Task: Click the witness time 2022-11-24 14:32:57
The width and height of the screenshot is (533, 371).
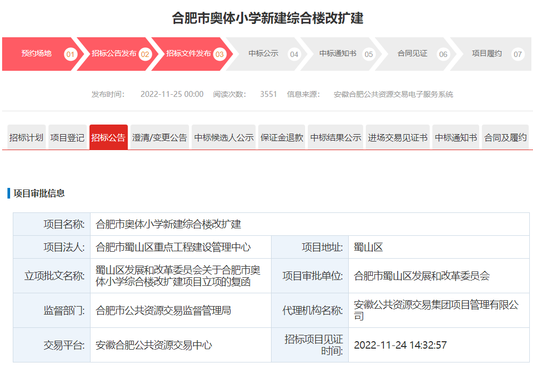Action: (400, 345)
